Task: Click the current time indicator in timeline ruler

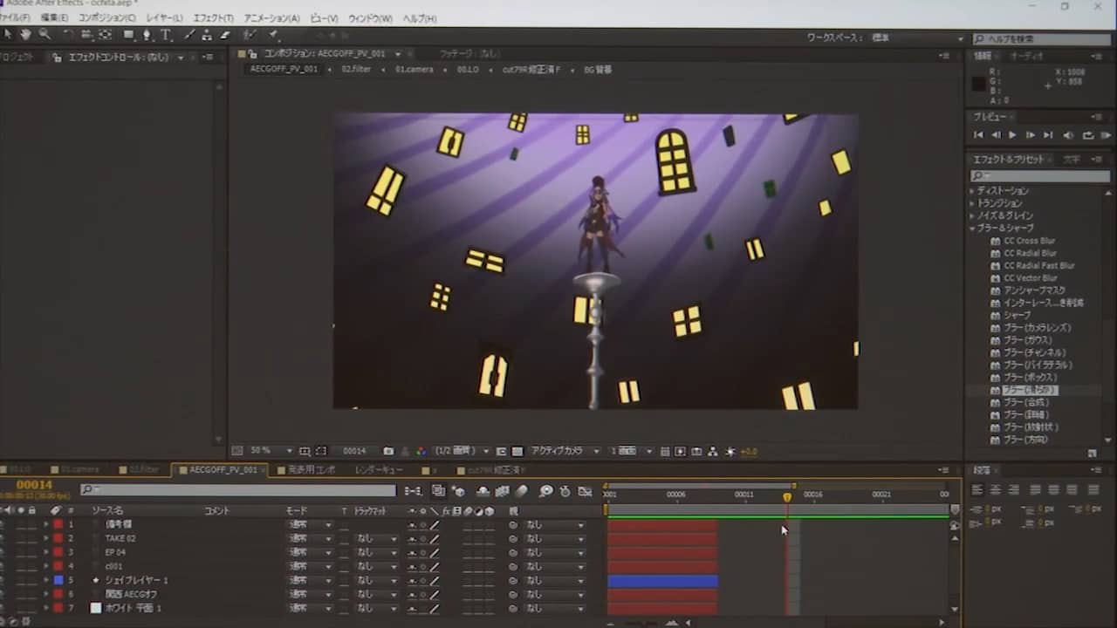Action: click(x=787, y=496)
